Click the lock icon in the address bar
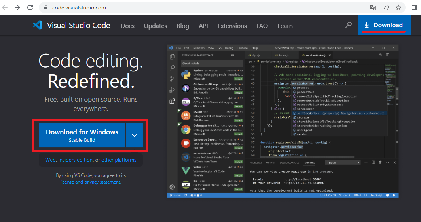 click(x=46, y=8)
